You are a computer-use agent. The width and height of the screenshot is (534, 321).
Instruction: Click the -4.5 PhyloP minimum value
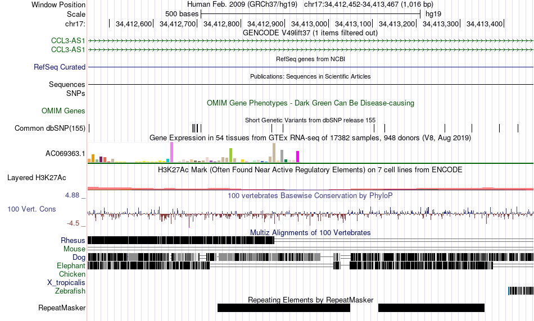pyautogui.click(x=73, y=223)
